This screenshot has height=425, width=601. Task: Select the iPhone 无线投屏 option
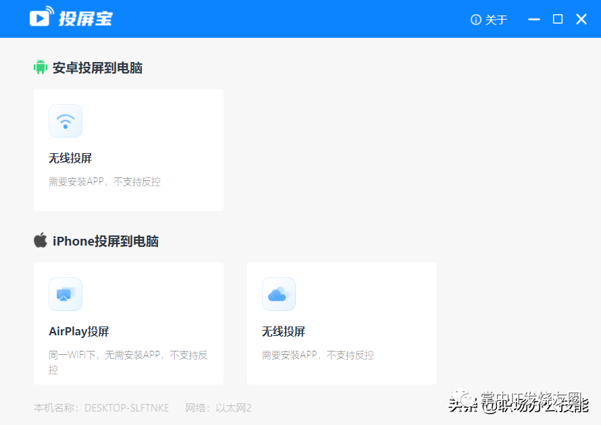point(342,322)
